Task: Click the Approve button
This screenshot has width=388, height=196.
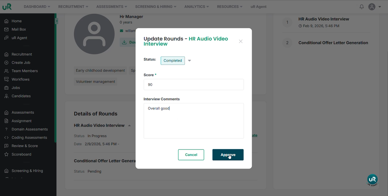Action: pos(228,155)
